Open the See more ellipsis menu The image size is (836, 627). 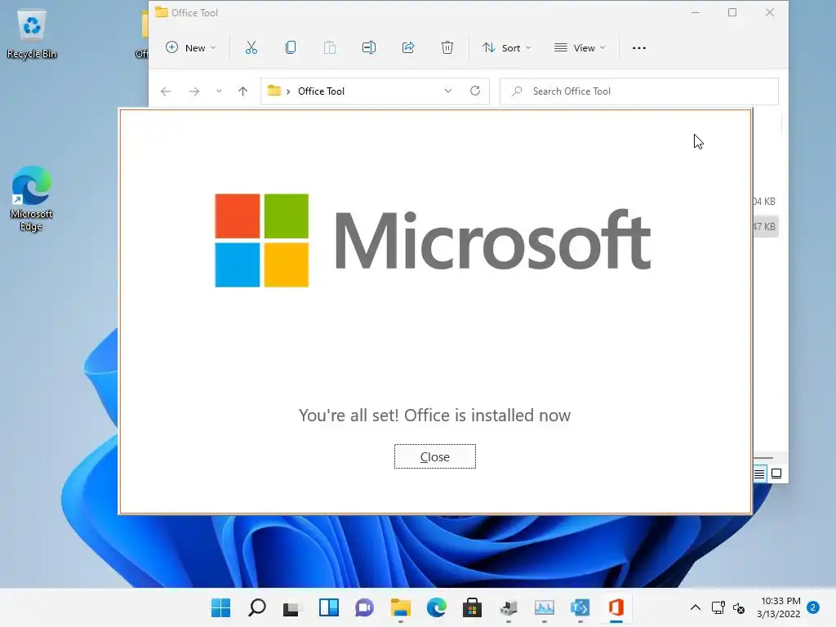tap(638, 48)
